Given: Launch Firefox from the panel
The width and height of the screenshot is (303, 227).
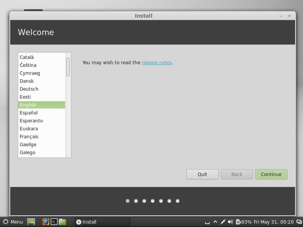Looking at the screenshot, I should tap(45, 222).
